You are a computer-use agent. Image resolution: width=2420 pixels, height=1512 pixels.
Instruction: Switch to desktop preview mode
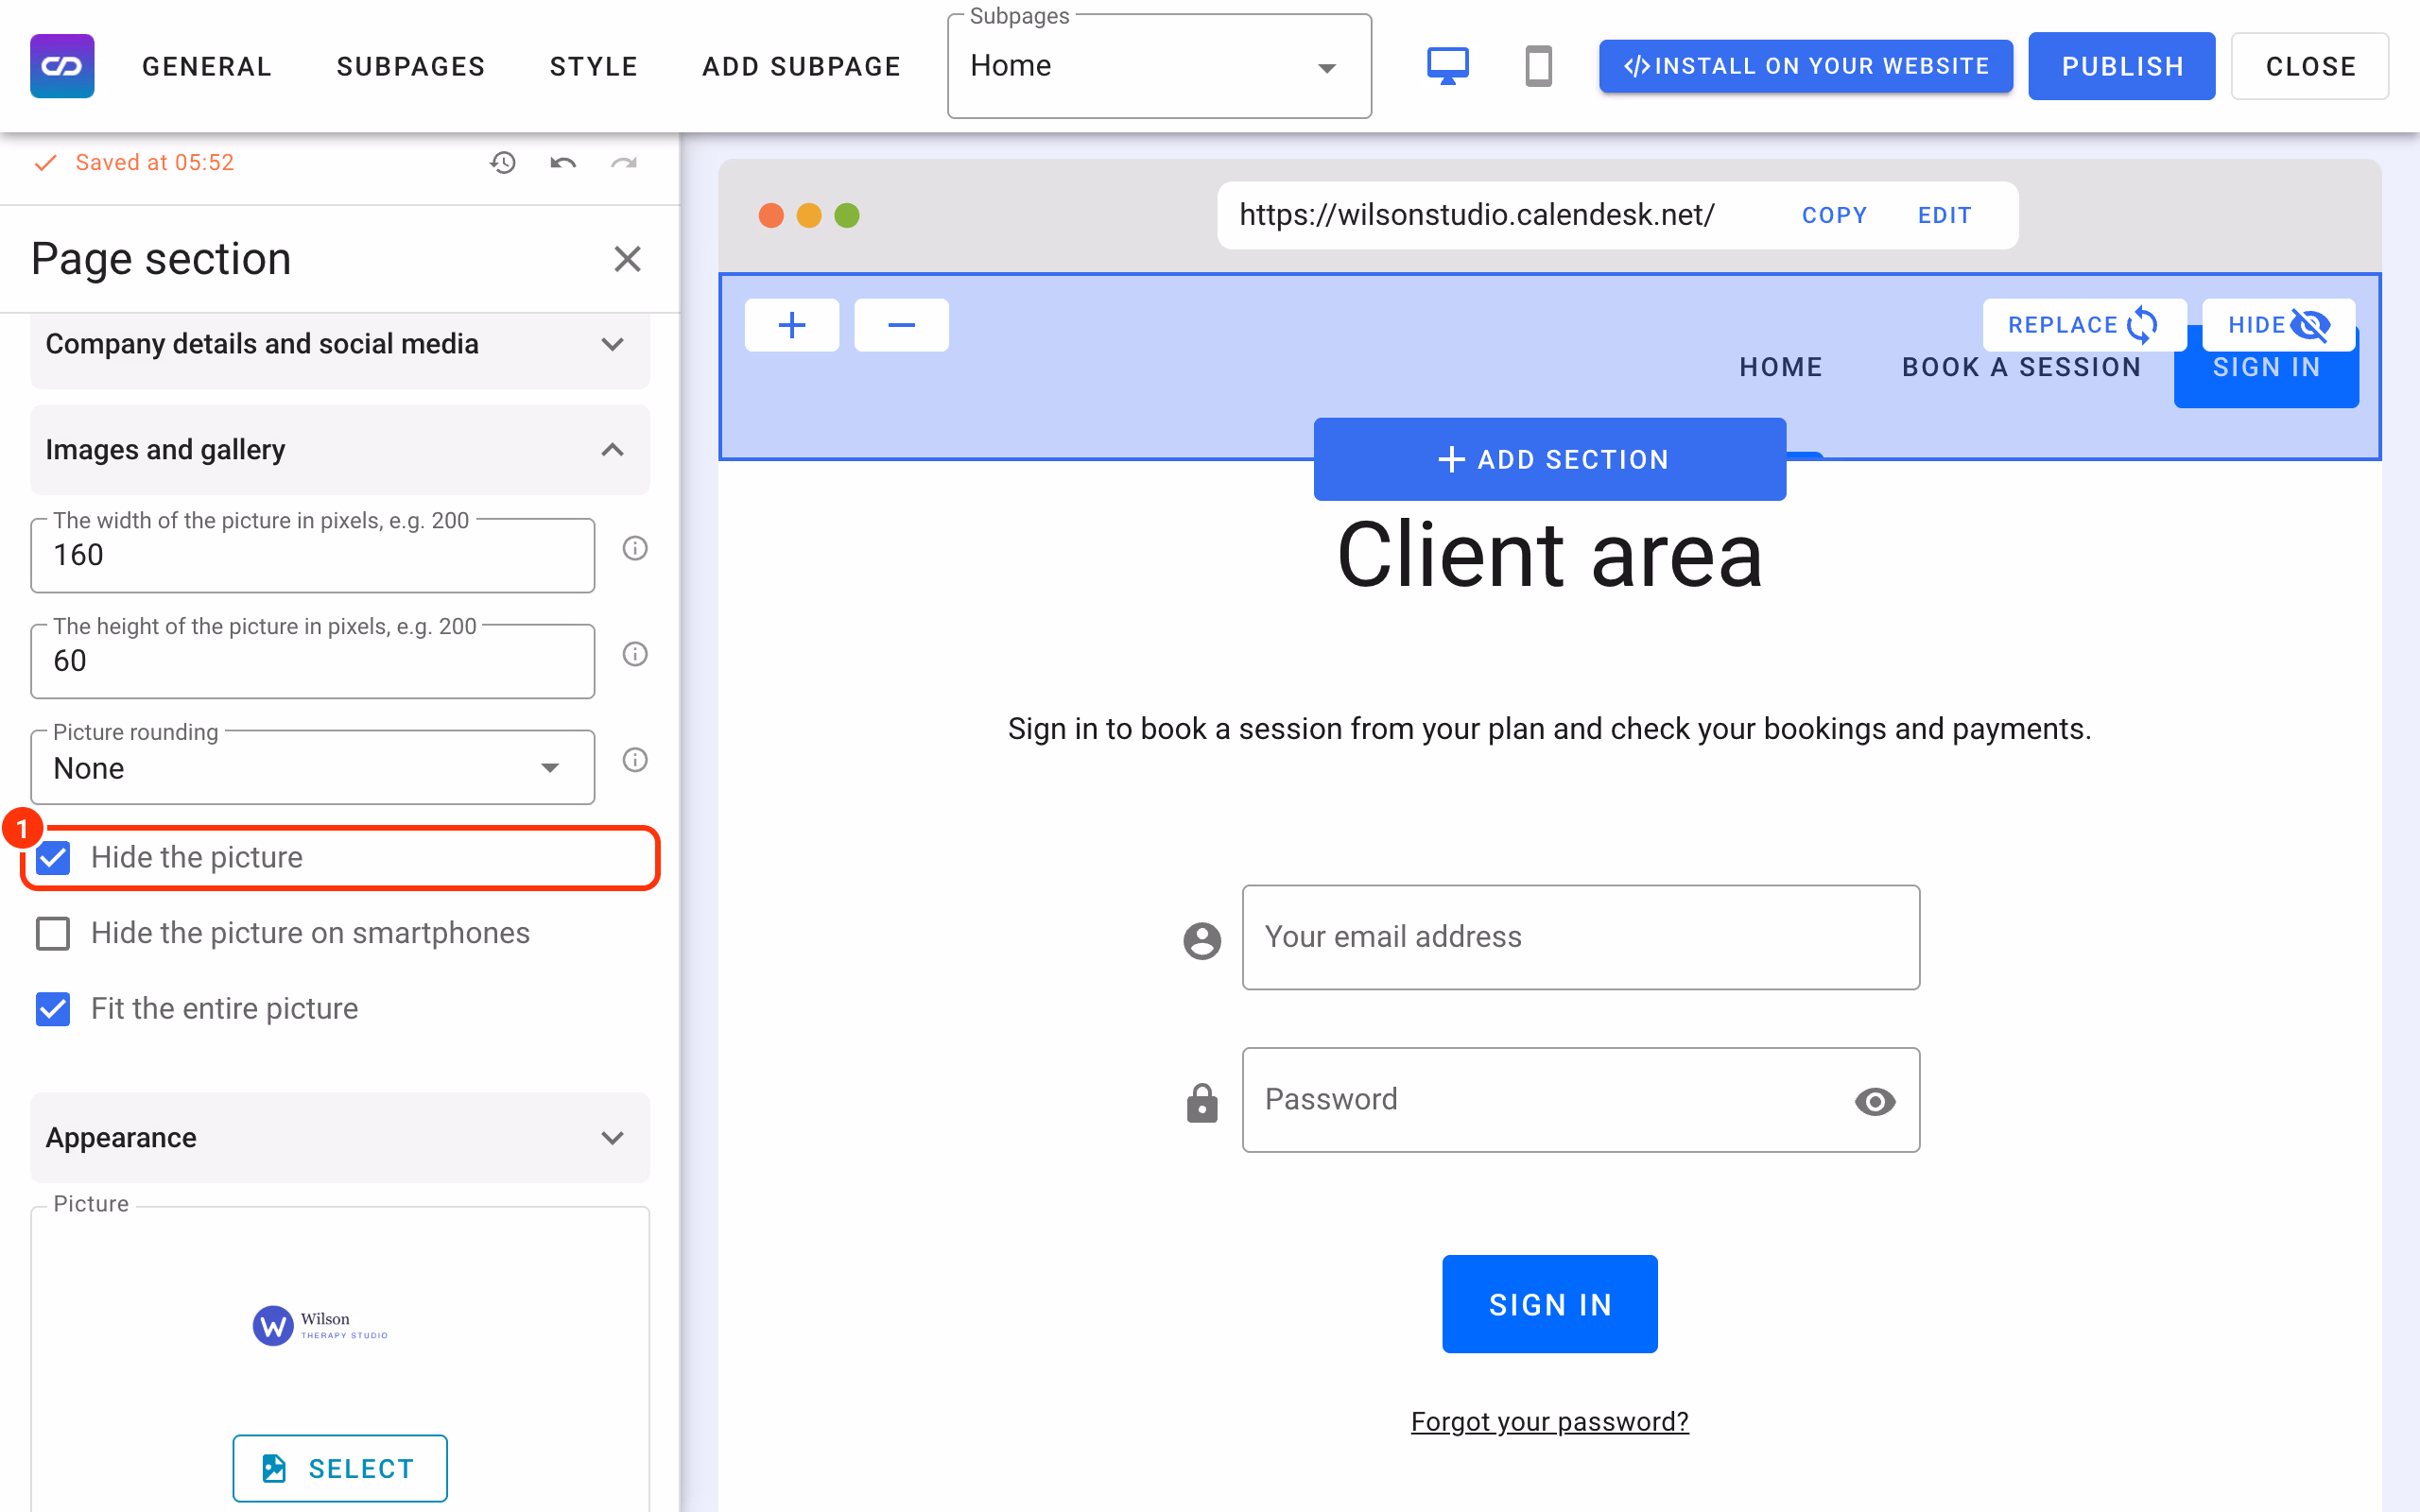click(1447, 66)
